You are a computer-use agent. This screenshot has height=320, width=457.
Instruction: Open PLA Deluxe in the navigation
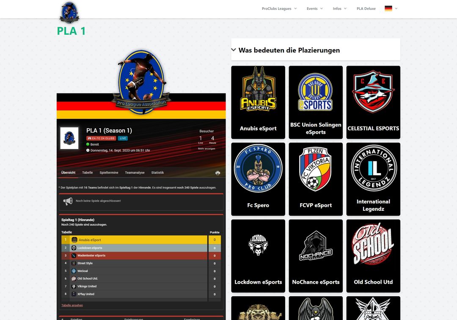[366, 8]
